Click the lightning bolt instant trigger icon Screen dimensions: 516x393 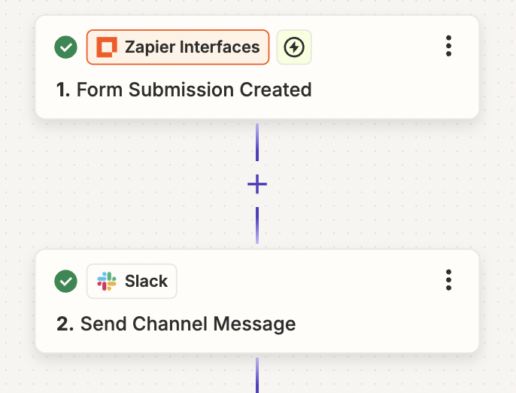pos(294,47)
